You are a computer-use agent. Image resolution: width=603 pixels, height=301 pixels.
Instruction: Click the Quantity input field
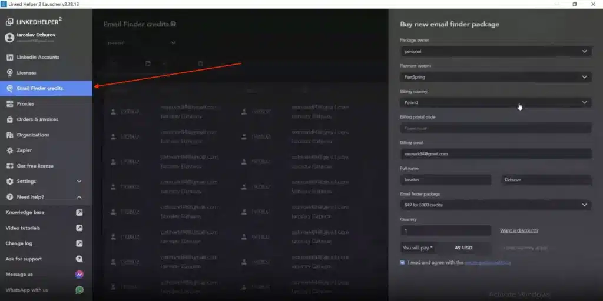(446, 230)
